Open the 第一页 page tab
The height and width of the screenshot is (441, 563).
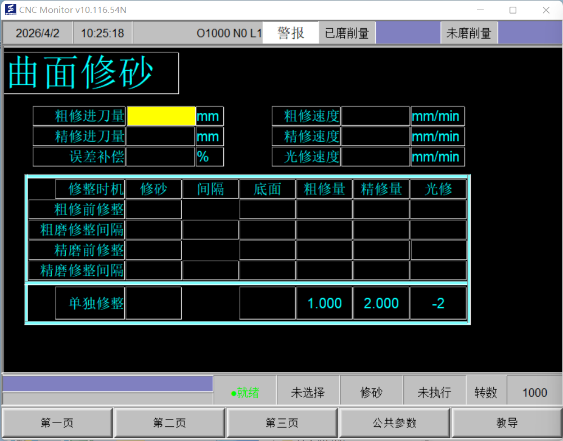[x=57, y=423]
